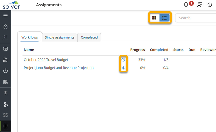Viewport: 216px width, 132px height.
Task: Open the dashboard tiles sidebar icon
Action: (5, 115)
